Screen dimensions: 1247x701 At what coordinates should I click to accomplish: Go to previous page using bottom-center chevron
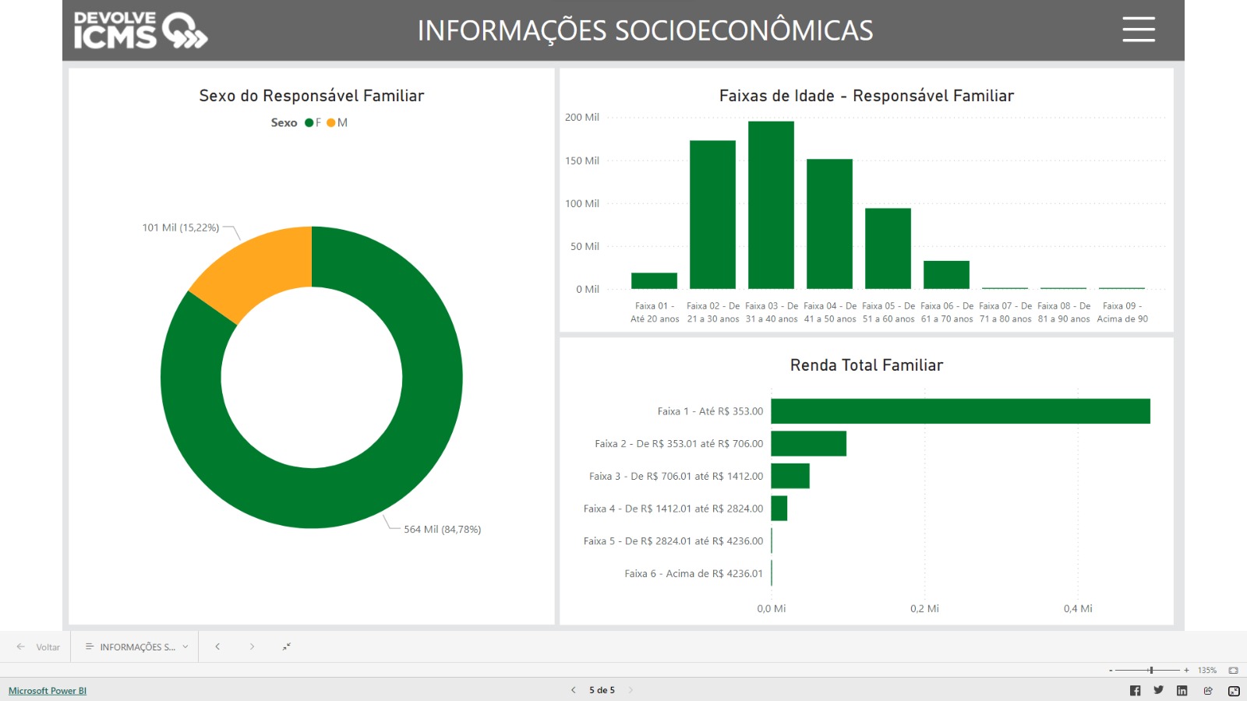(x=574, y=690)
